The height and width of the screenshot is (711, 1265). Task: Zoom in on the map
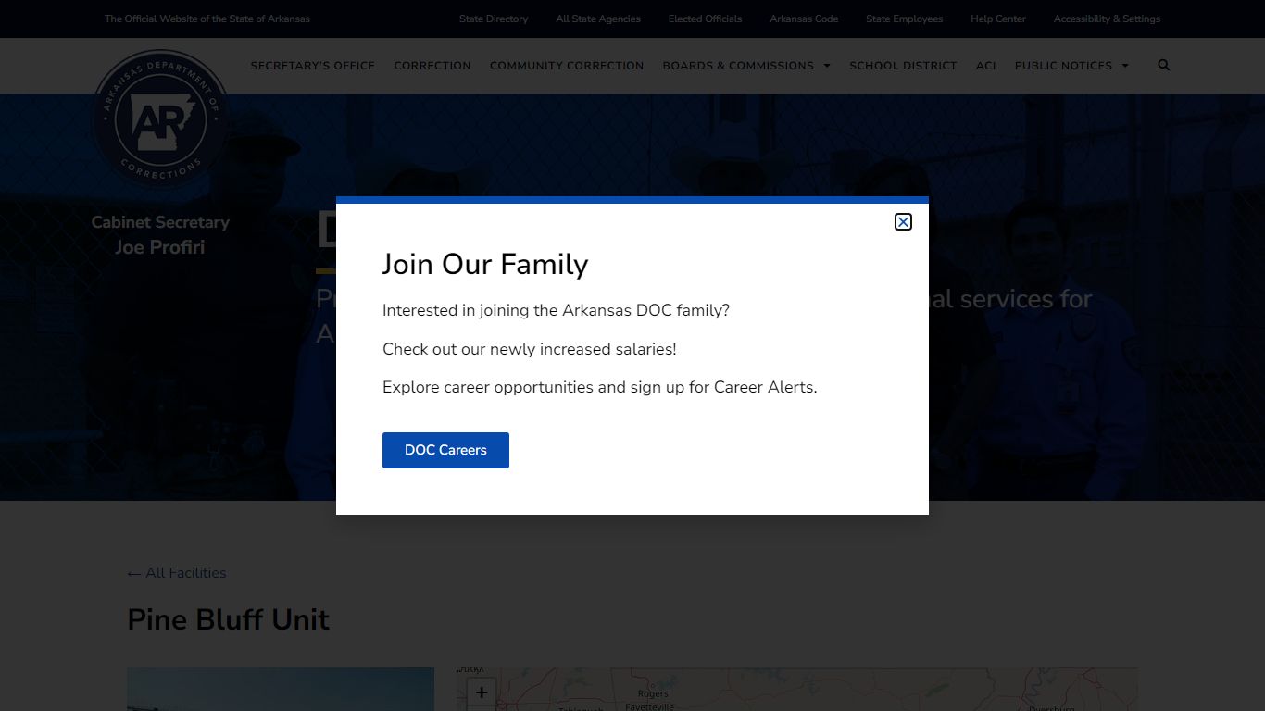point(482,692)
